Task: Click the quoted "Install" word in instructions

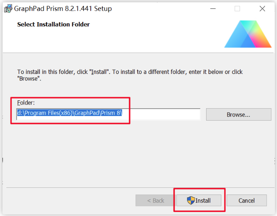Action: coord(99,72)
